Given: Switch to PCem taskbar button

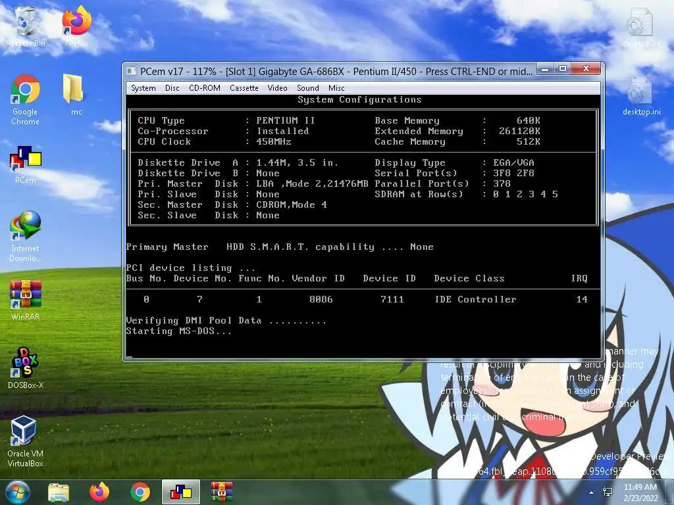Looking at the screenshot, I should (x=180, y=492).
